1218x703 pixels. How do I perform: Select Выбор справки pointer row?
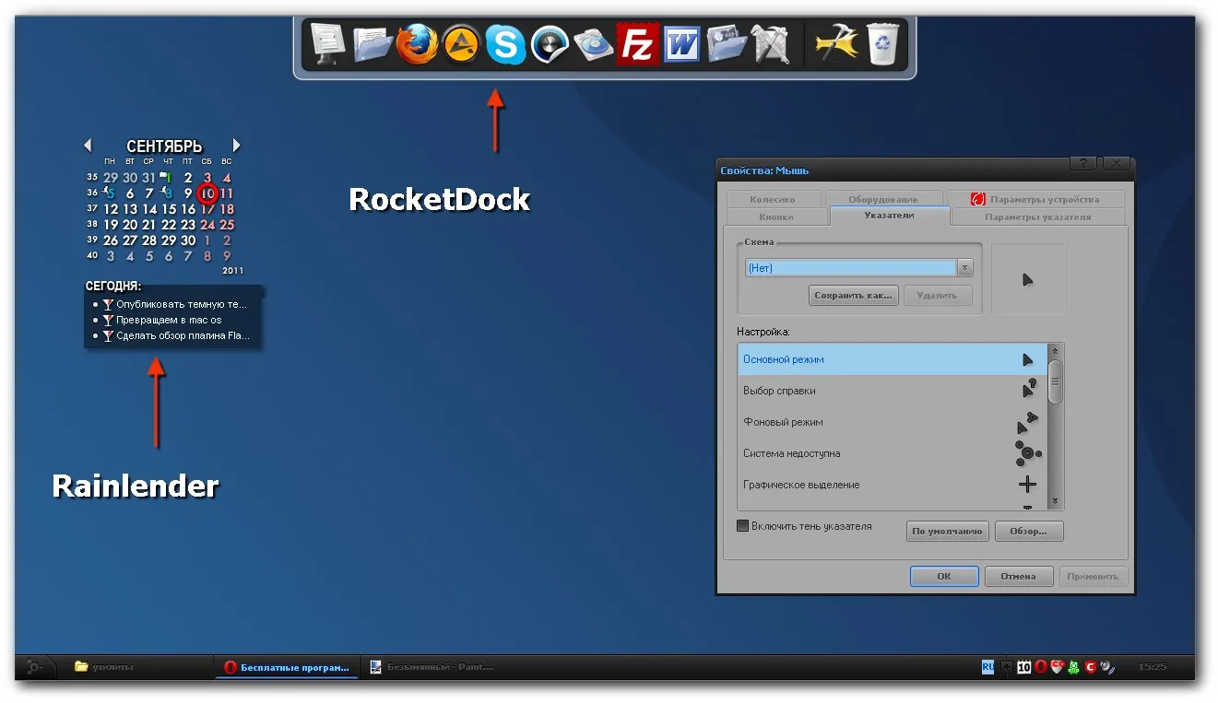point(893,391)
